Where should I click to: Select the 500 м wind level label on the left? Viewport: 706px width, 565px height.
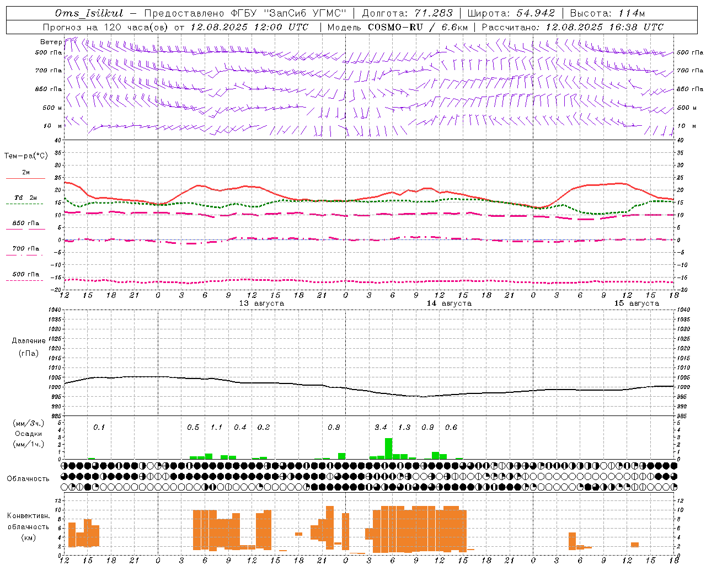pyautogui.click(x=52, y=108)
